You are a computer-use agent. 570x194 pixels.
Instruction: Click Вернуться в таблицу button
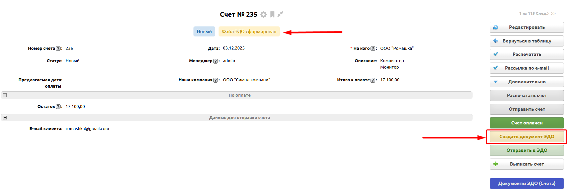tap(526, 41)
